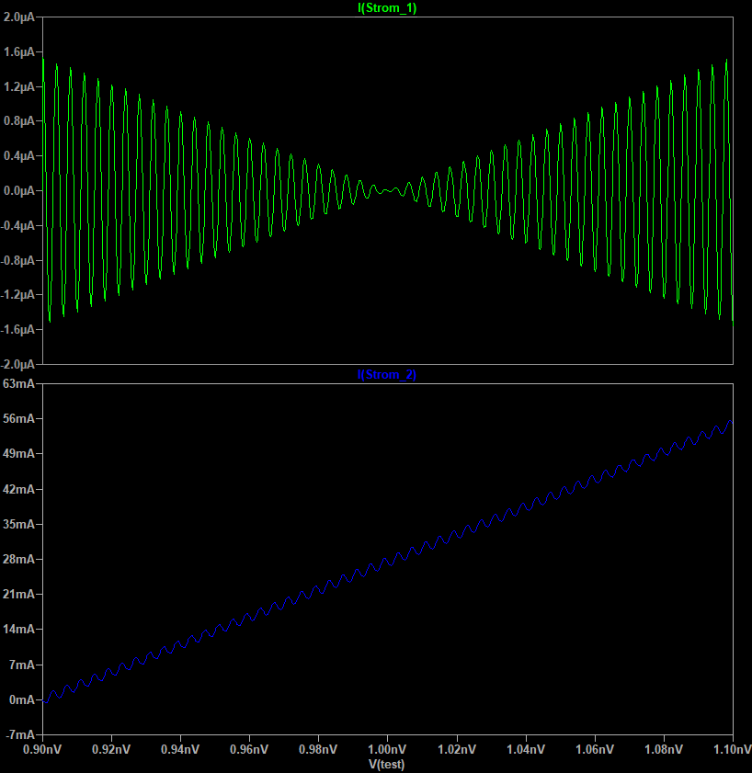Screen dimensions: 752x773
Task: Click the 2.0µA tick on upper axis
Action: click(19, 17)
